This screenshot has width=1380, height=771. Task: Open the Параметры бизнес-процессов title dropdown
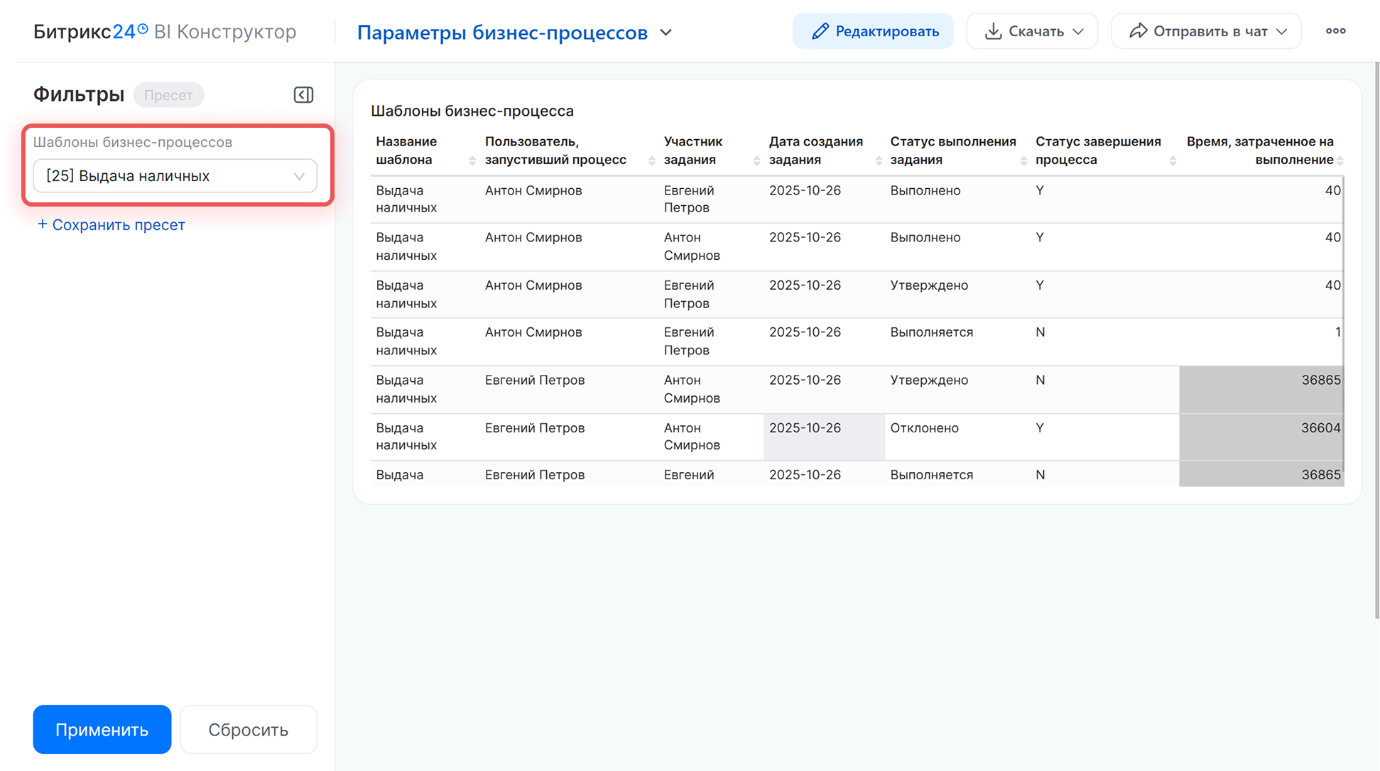tap(665, 33)
